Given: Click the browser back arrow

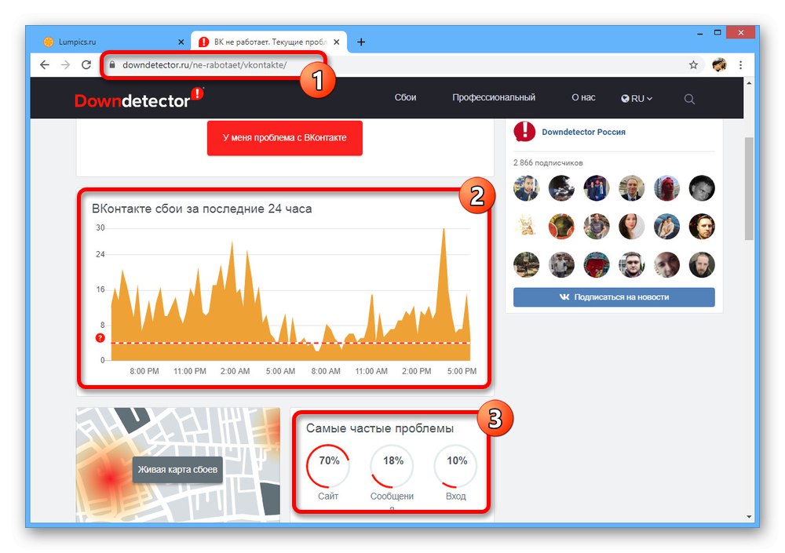Looking at the screenshot, I should point(45,64).
